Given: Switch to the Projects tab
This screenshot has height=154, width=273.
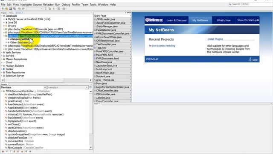Looking at the screenshot, I should point(4,13).
